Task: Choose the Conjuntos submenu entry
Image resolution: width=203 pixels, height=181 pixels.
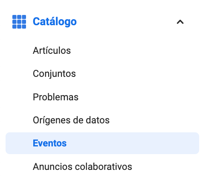Action: (54, 74)
